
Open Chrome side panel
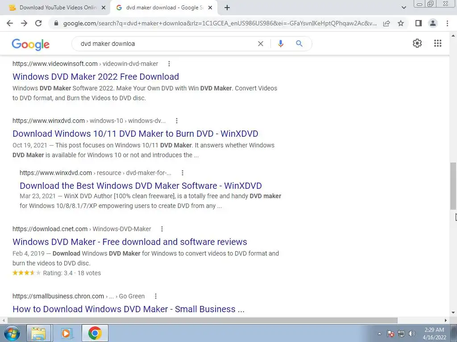419,23
